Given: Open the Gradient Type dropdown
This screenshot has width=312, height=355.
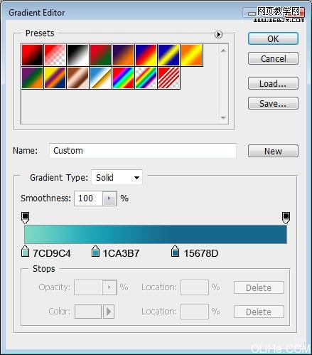Looking at the screenshot, I should pos(117,177).
